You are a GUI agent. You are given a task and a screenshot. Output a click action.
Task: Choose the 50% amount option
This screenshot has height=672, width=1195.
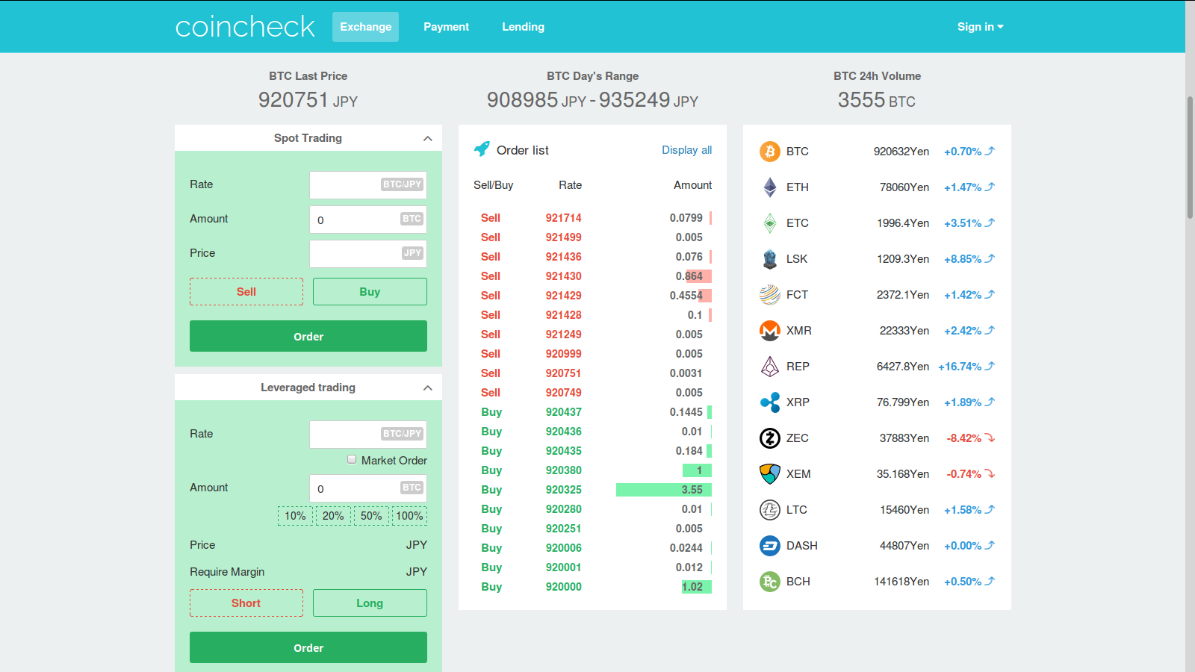point(371,516)
